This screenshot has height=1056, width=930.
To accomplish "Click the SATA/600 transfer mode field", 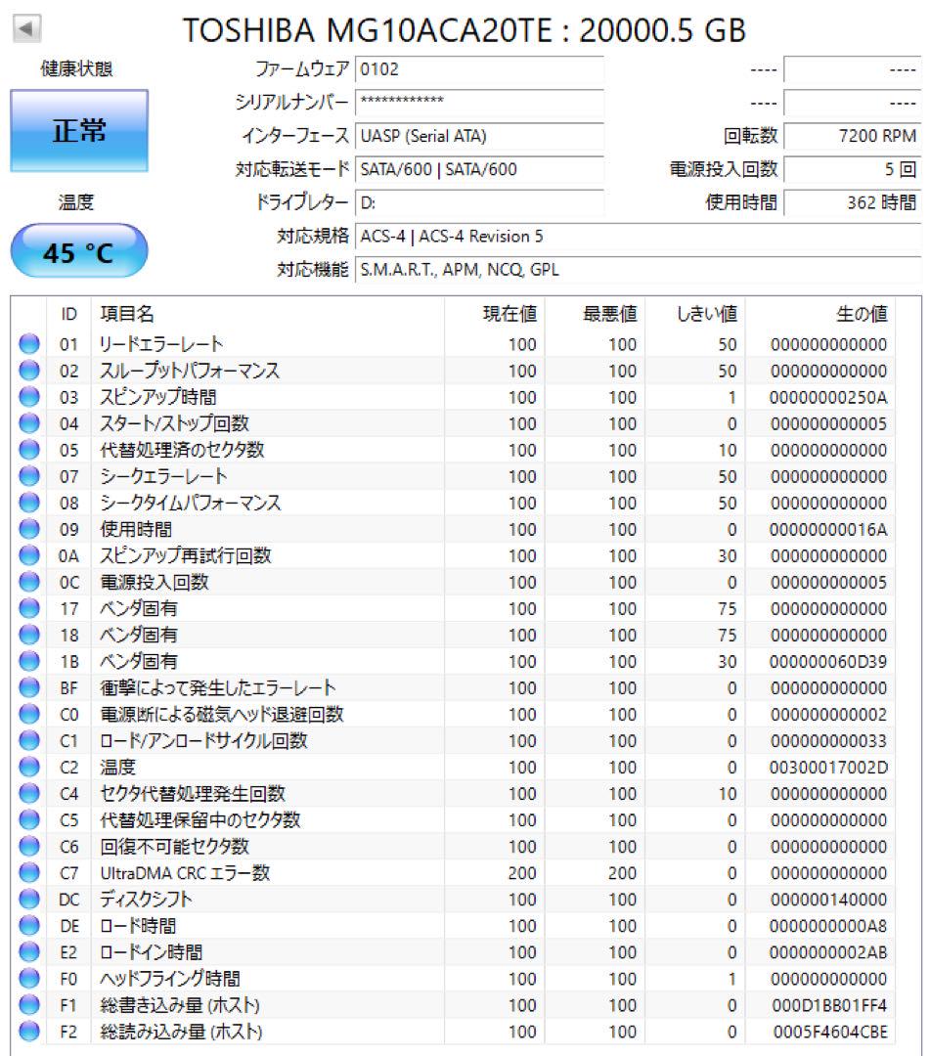I will click(x=479, y=169).
